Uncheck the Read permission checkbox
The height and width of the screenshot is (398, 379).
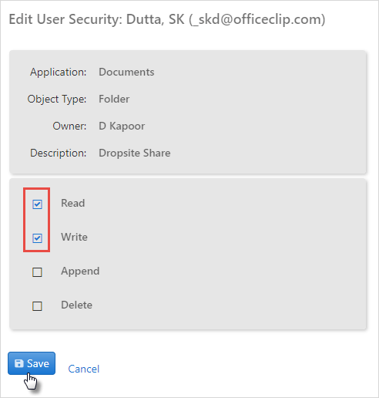pos(37,204)
